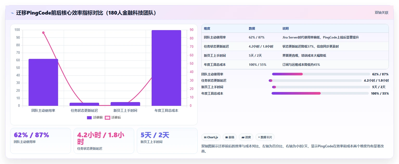Click the 维度 table column header
The width and height of the screenshot is (399, 164).
(x=207, y=29)
